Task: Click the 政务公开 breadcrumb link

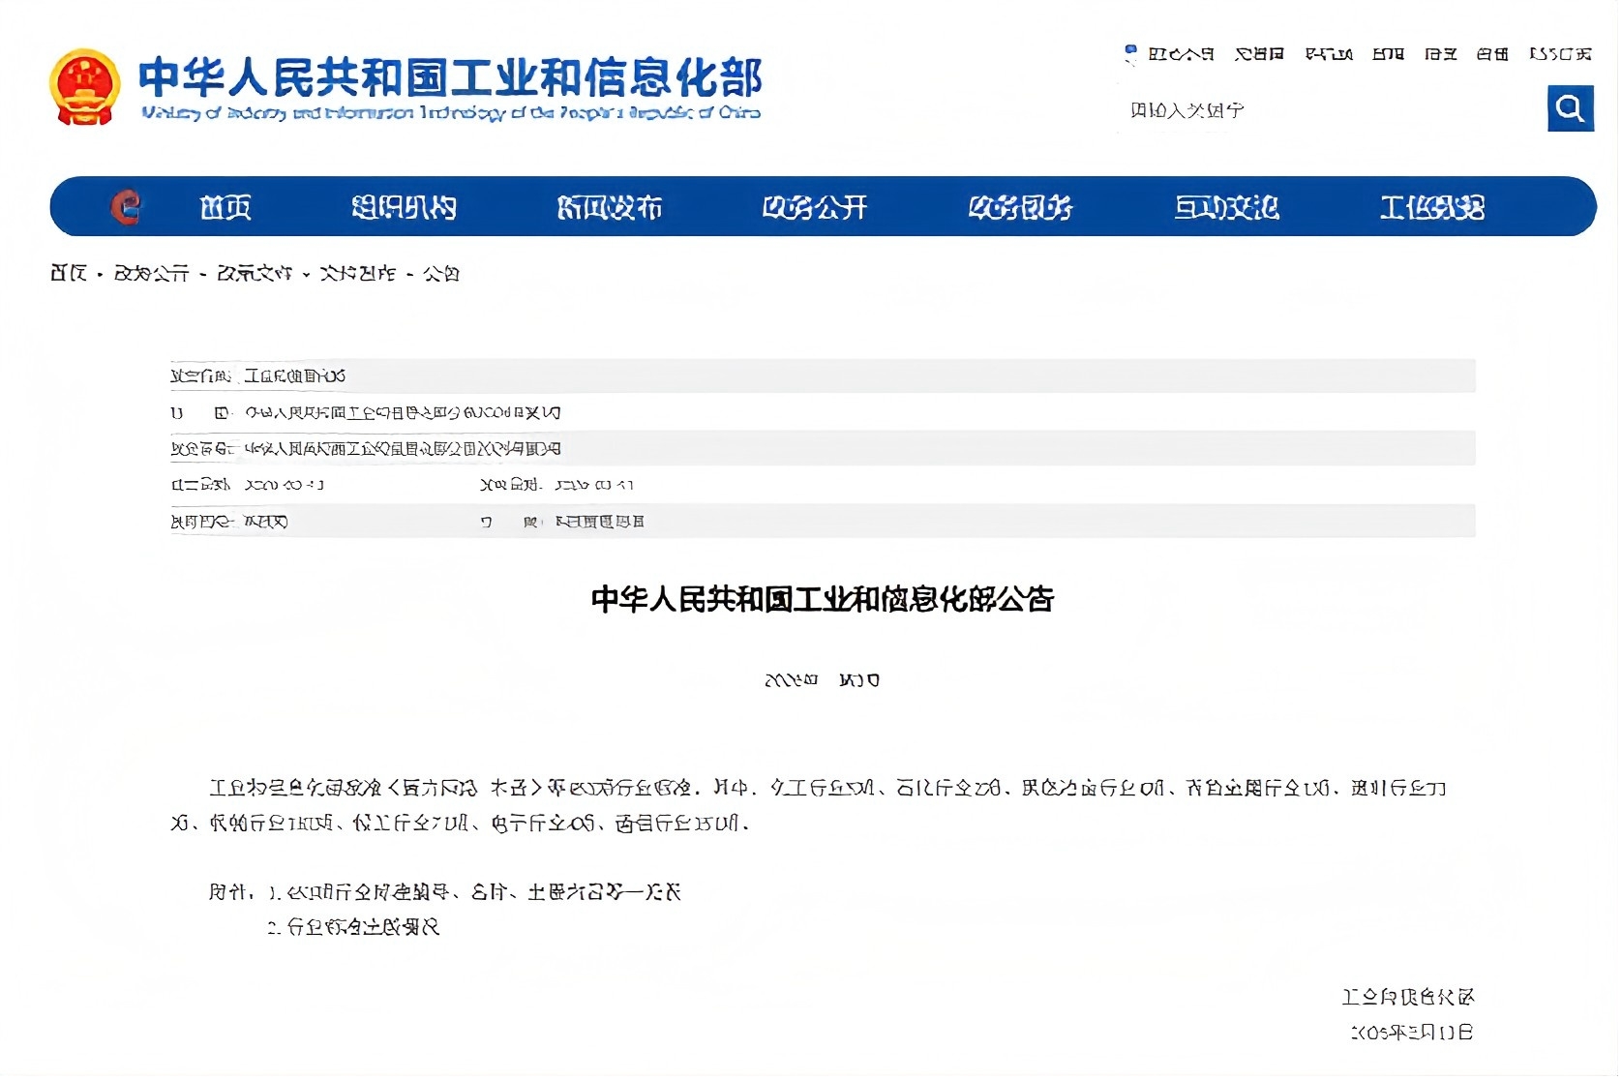Action: (x=151, y=274)
